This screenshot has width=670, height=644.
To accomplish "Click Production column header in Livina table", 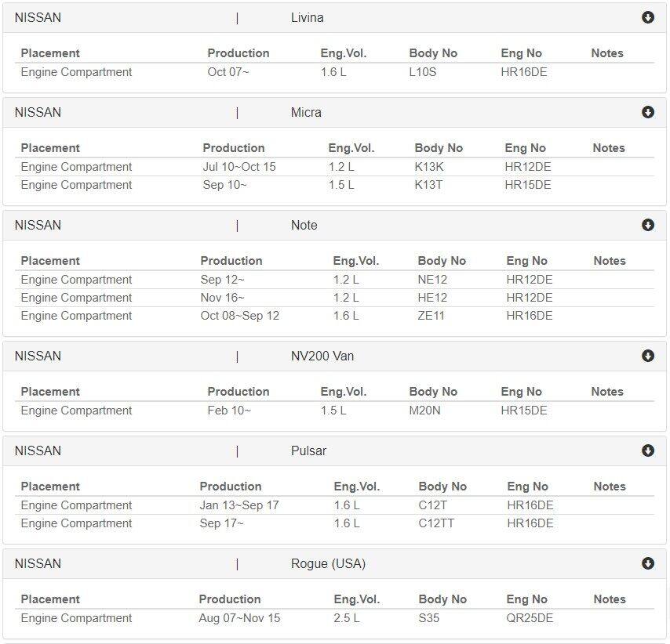I will pos(238,53).
